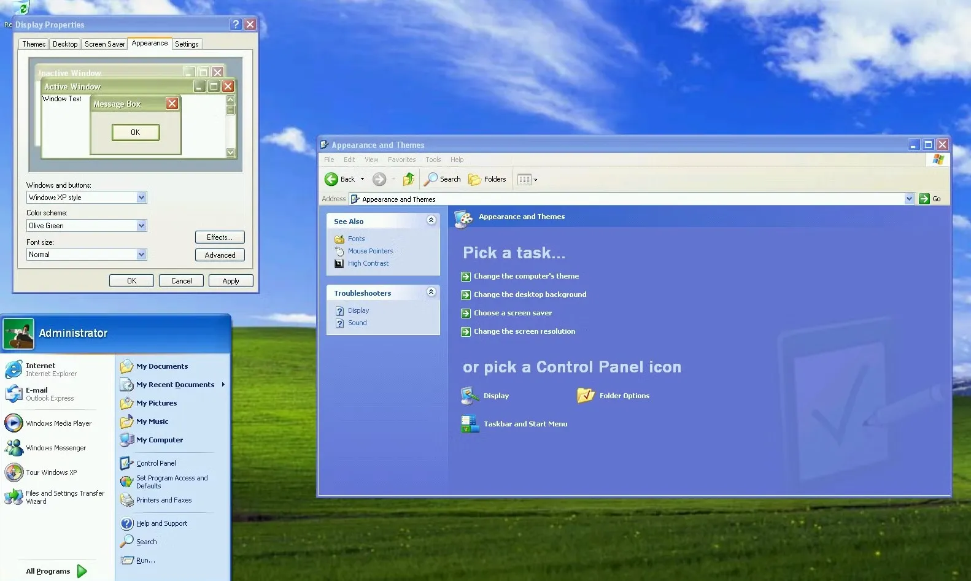Click the Advanced button
971x581 pixels.
tap(220, 255)
